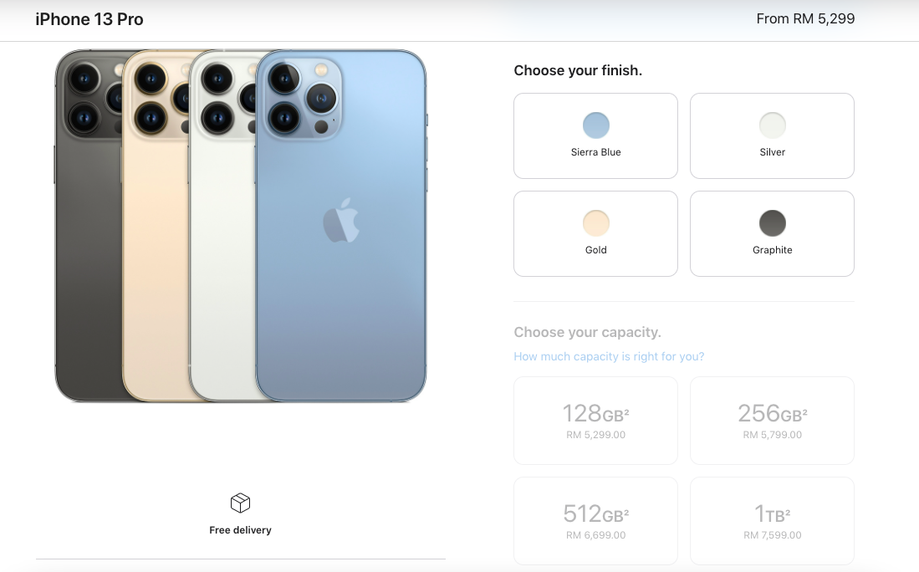
Task: Open 'How much capacity is right for you?' link
Action: tap(609, 356)
